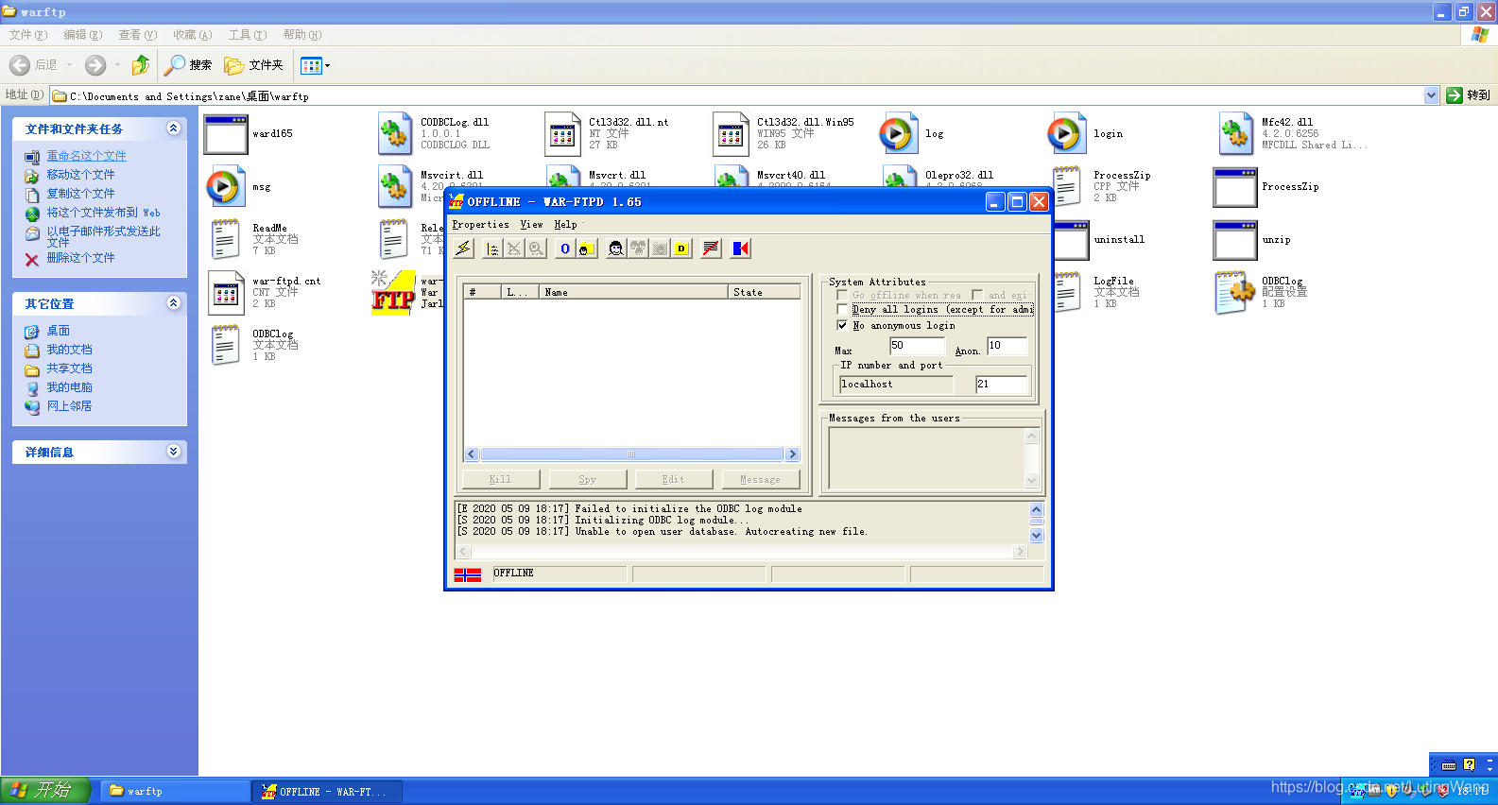Viewport: 1498px width, 805px height.
Task: Click the Rename this file link
Action: pyautogui.click(x=86, y=156)
